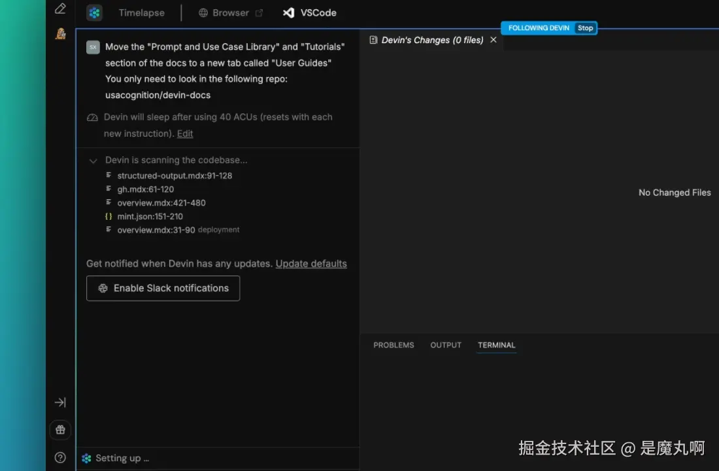Open the gift icon in sidebar
Viewport: 719px width, 471px height.
tap(60, 430)
